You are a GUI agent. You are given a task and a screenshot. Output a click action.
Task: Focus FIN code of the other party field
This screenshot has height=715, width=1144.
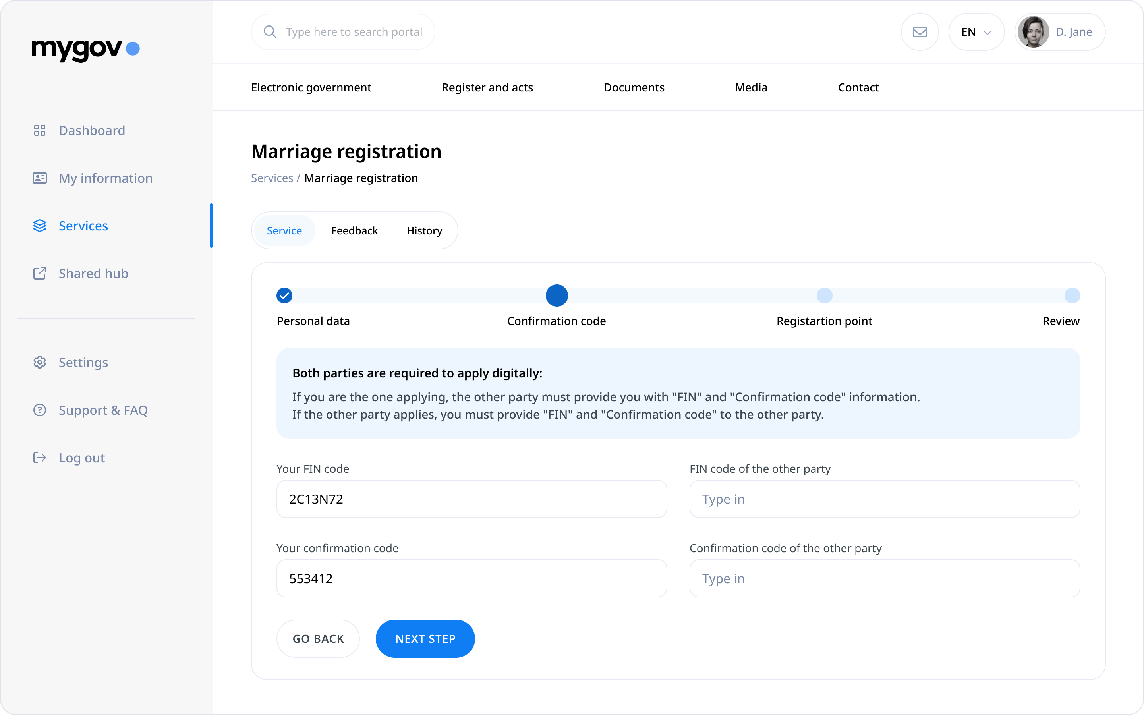coord(884,499)
